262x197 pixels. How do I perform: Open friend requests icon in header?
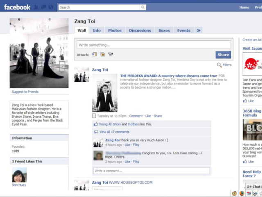pos(36,7)
